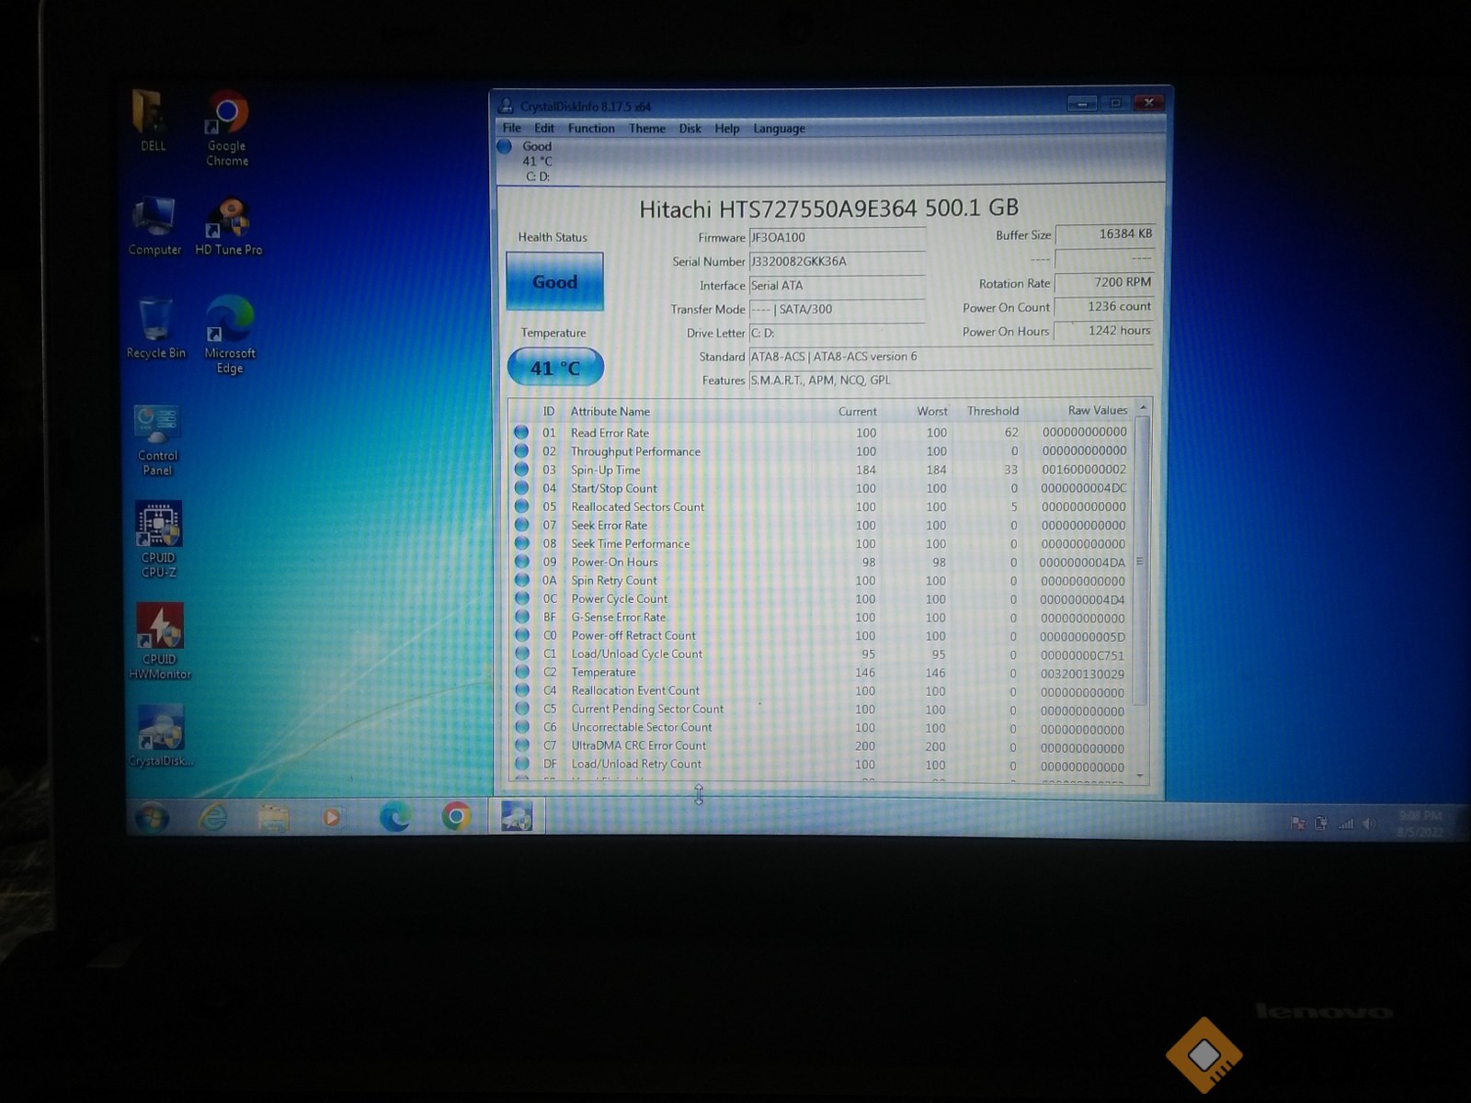
Task: Click the Rotation Rate 7200 RPM field
Action: point(1104,283)
